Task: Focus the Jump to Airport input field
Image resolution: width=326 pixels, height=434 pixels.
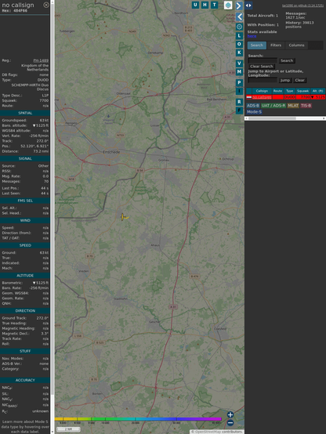Action: 263,80
